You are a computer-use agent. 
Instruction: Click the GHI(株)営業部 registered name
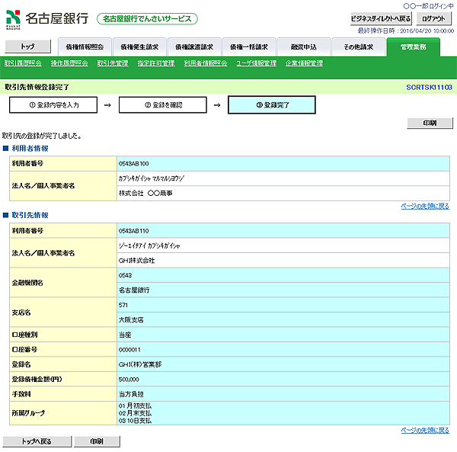pos(140,364)
